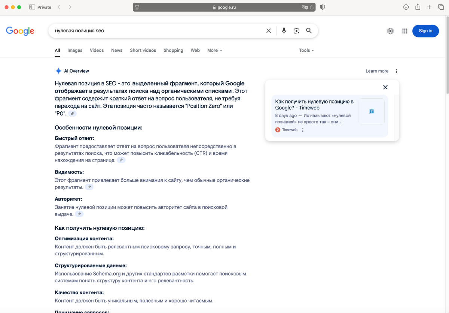
Task: Open the Tools filter dropdown
Action: coord(306,50)
